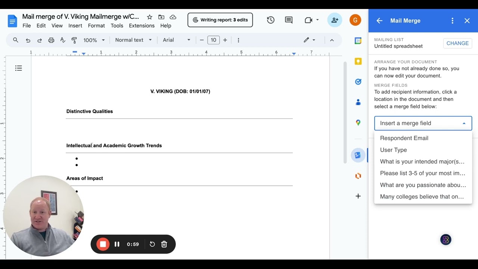The width and height of the screenshot is (478, 269).
Task: Check the cloud save status icon
Action: pos(173,17)
